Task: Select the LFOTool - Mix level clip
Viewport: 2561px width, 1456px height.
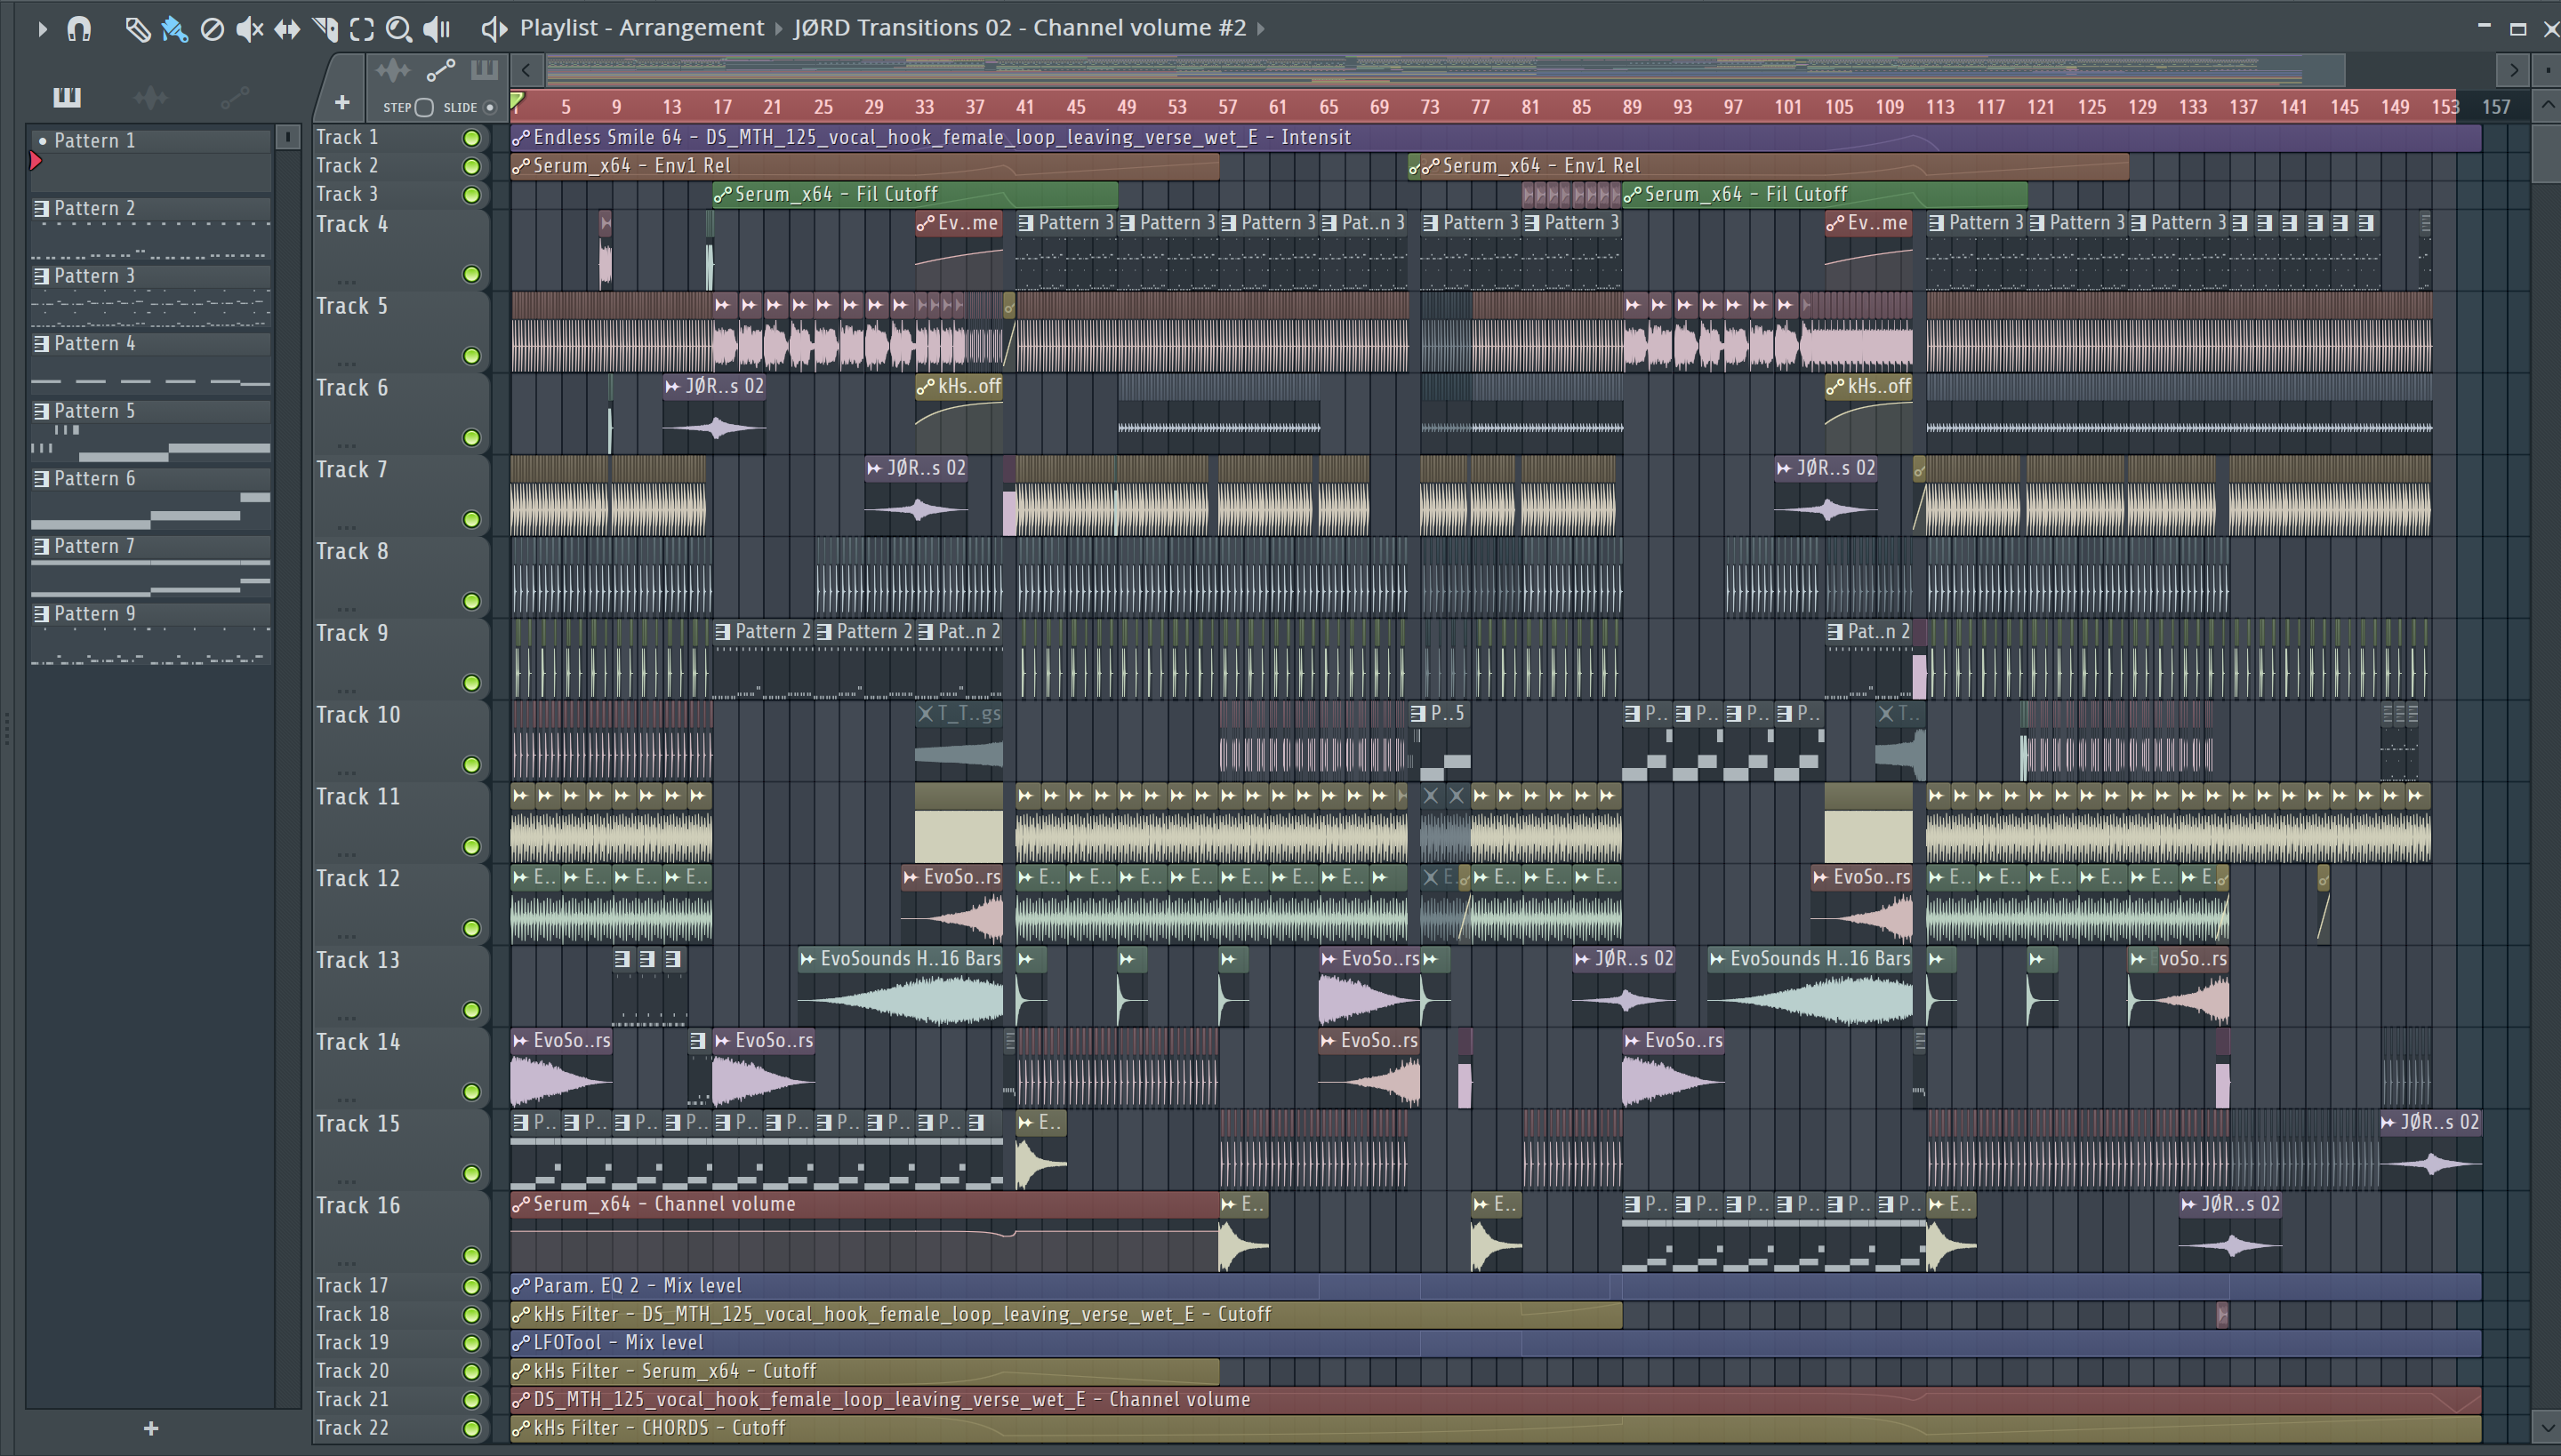Action: coord(1496,1343)
